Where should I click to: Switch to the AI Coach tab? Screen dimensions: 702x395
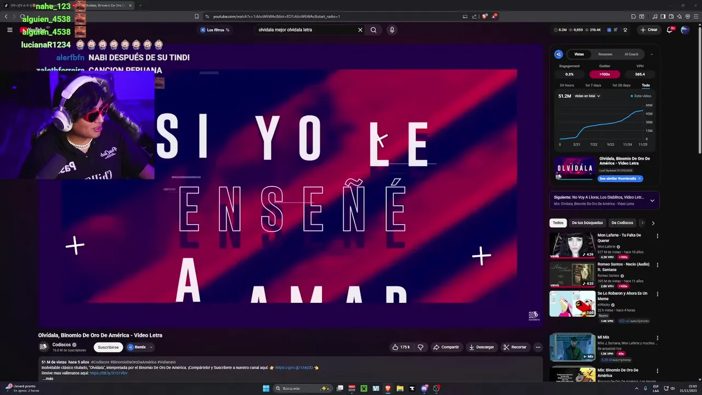631,54
